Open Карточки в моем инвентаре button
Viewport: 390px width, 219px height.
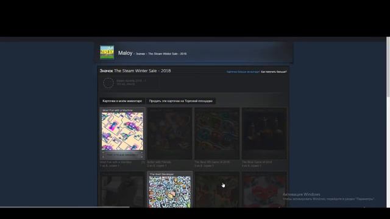122,101
